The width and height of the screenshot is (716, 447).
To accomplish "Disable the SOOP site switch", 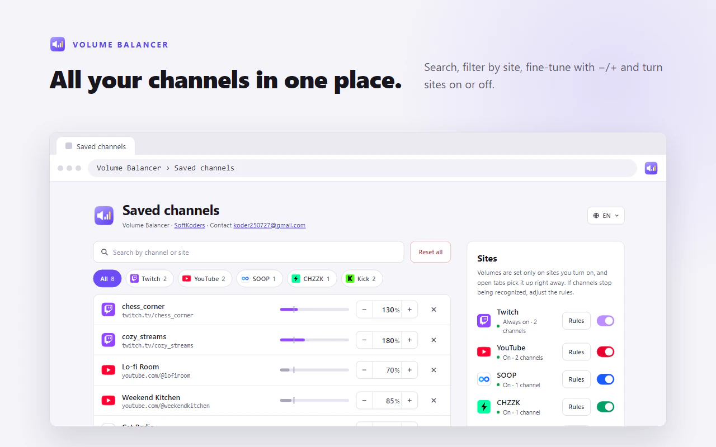I will click(x=605, y=379).
